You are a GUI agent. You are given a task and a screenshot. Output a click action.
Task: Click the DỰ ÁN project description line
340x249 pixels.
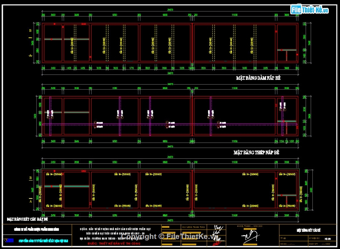point(115,229)
